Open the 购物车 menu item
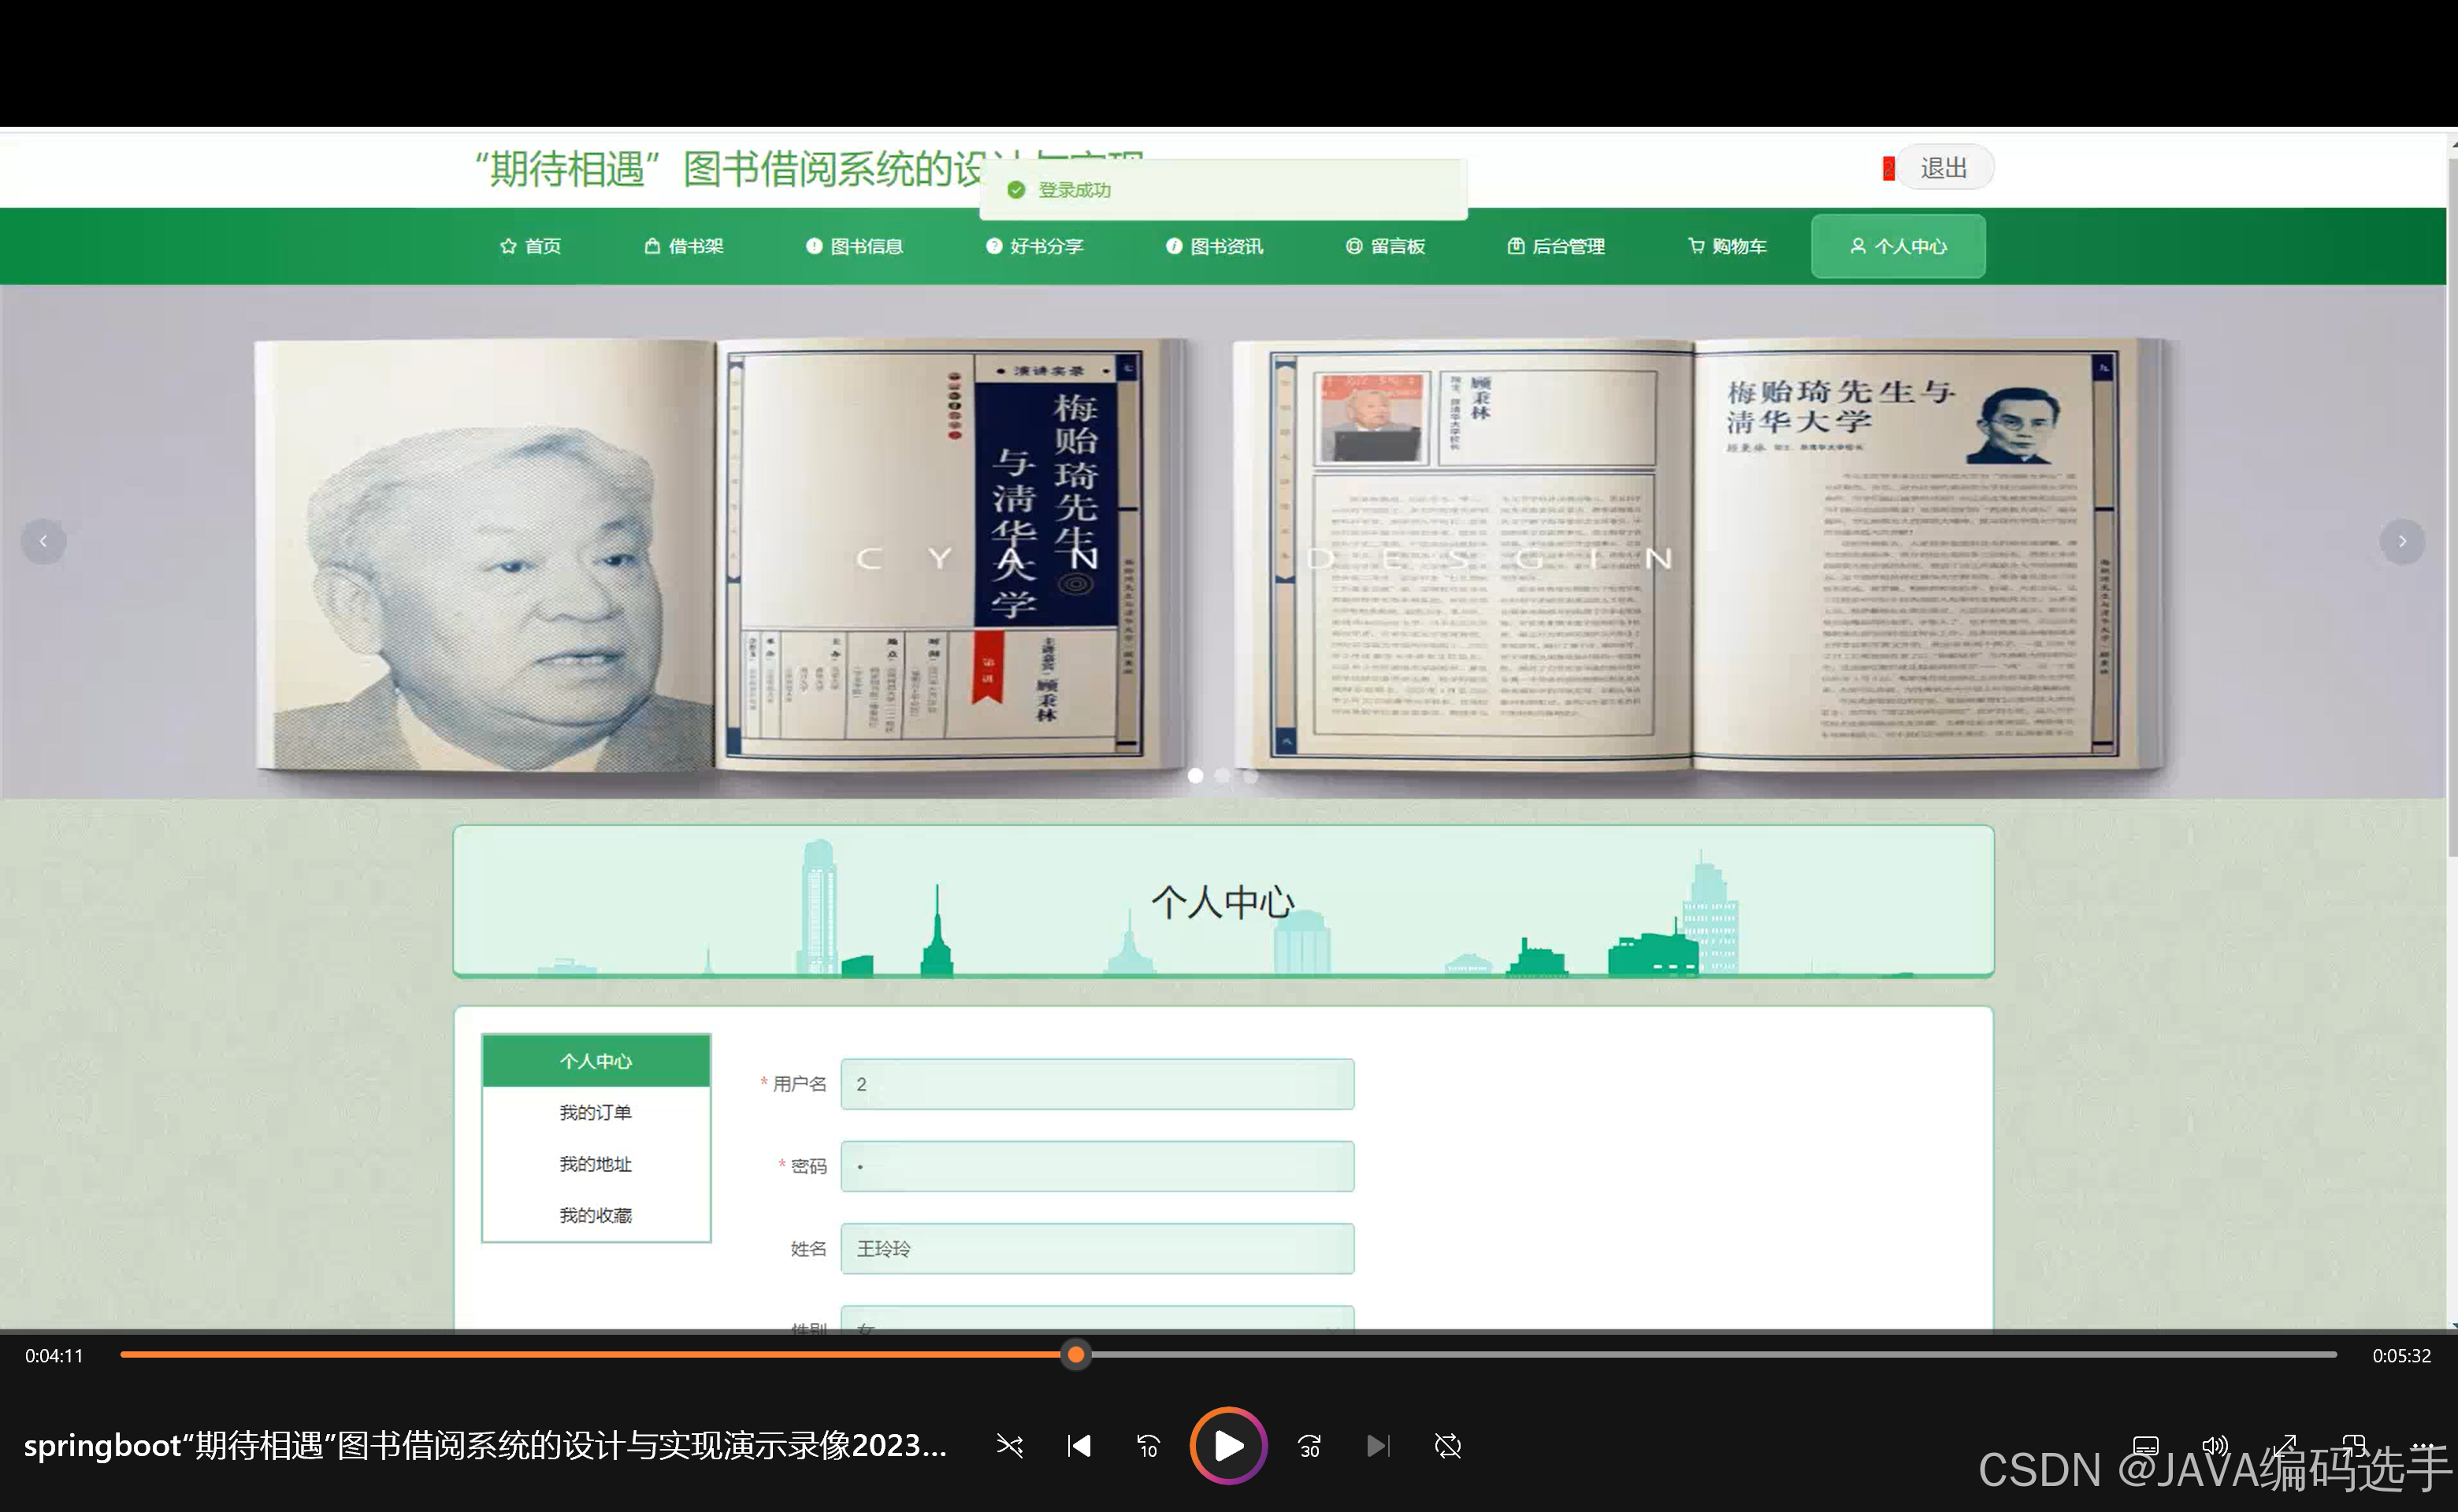The width and height of the screenshot is (2458, 1512). point(1728,246)
